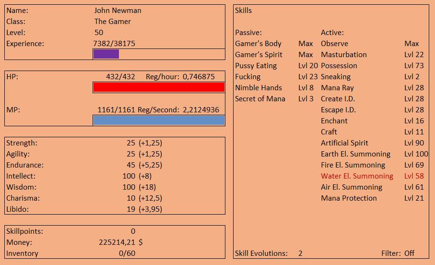Select the class value The Gamer
This screenshot has height=265, width=435.
[112, 22]
